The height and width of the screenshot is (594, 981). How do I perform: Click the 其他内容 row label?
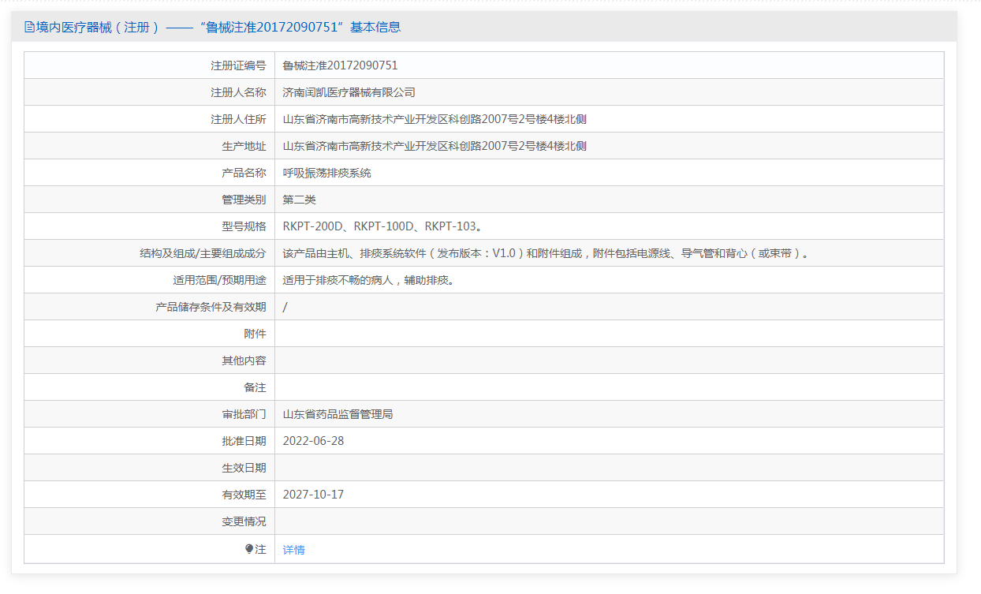[244, 361]
